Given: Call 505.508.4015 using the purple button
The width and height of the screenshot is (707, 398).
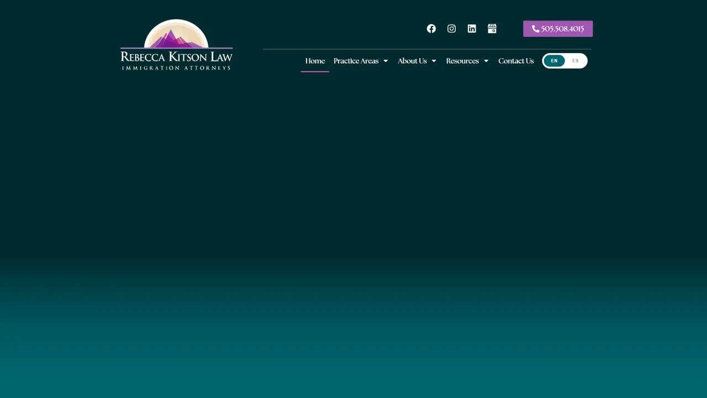Looking at the screenshot, I should (x=558, y=29).
